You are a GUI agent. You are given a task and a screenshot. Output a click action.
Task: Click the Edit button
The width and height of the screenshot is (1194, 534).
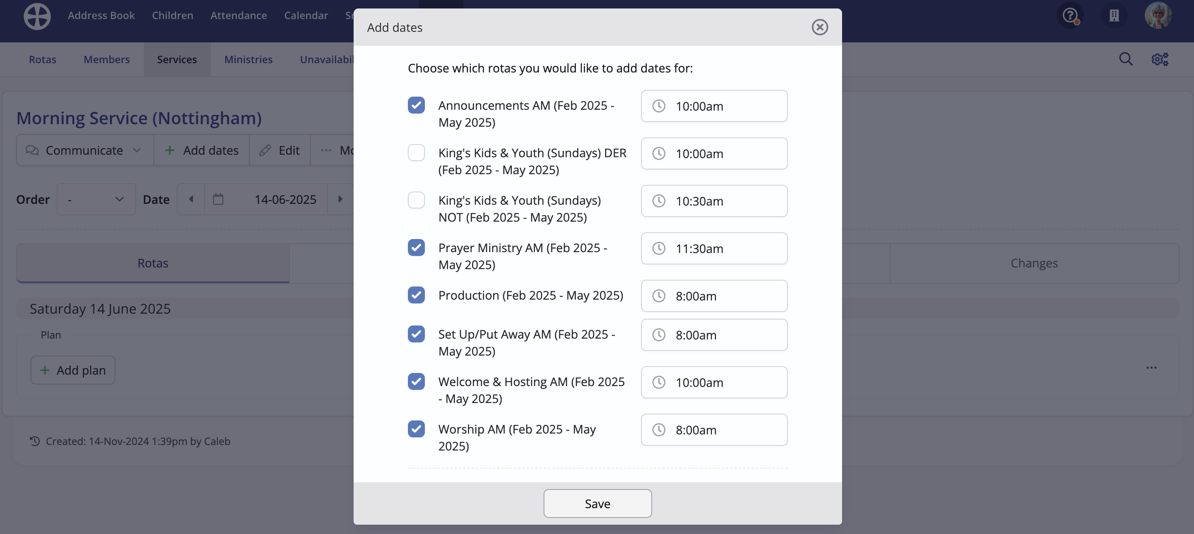(x=279, y=150)
